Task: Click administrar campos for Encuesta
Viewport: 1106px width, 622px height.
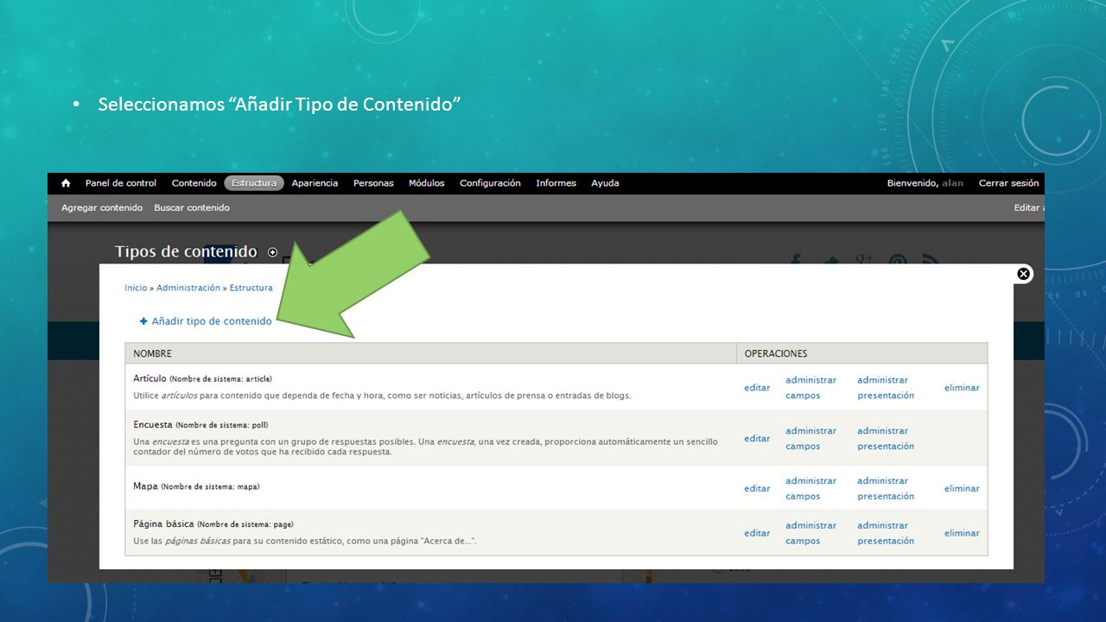Action: 810,439
